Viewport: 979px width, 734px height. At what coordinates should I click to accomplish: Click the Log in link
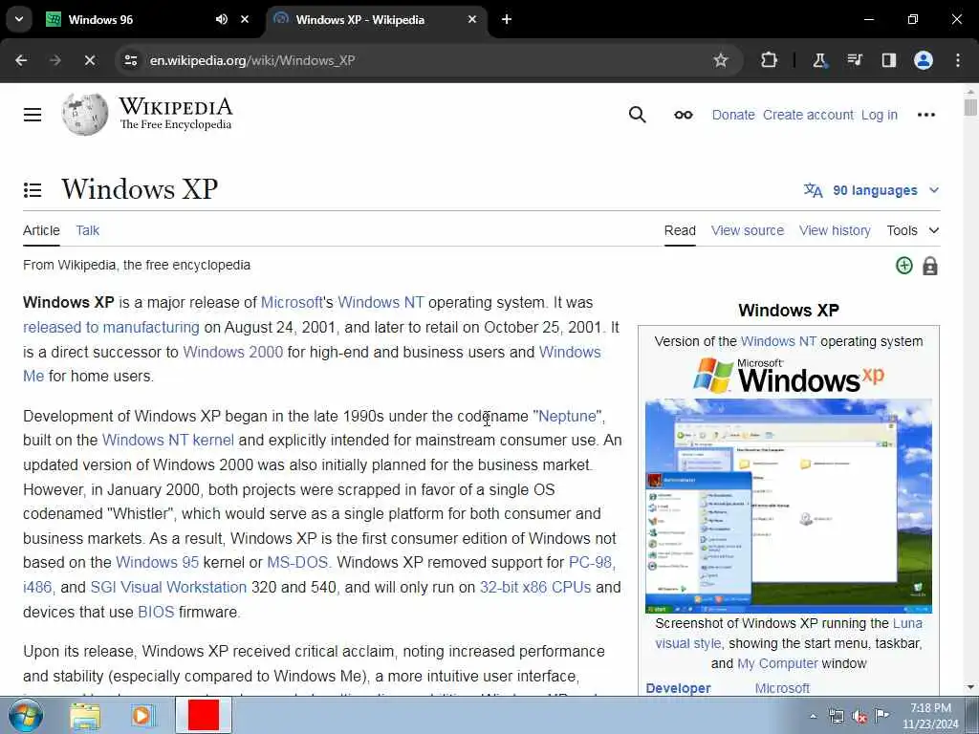pyautogui.click(x=880, y=115)
